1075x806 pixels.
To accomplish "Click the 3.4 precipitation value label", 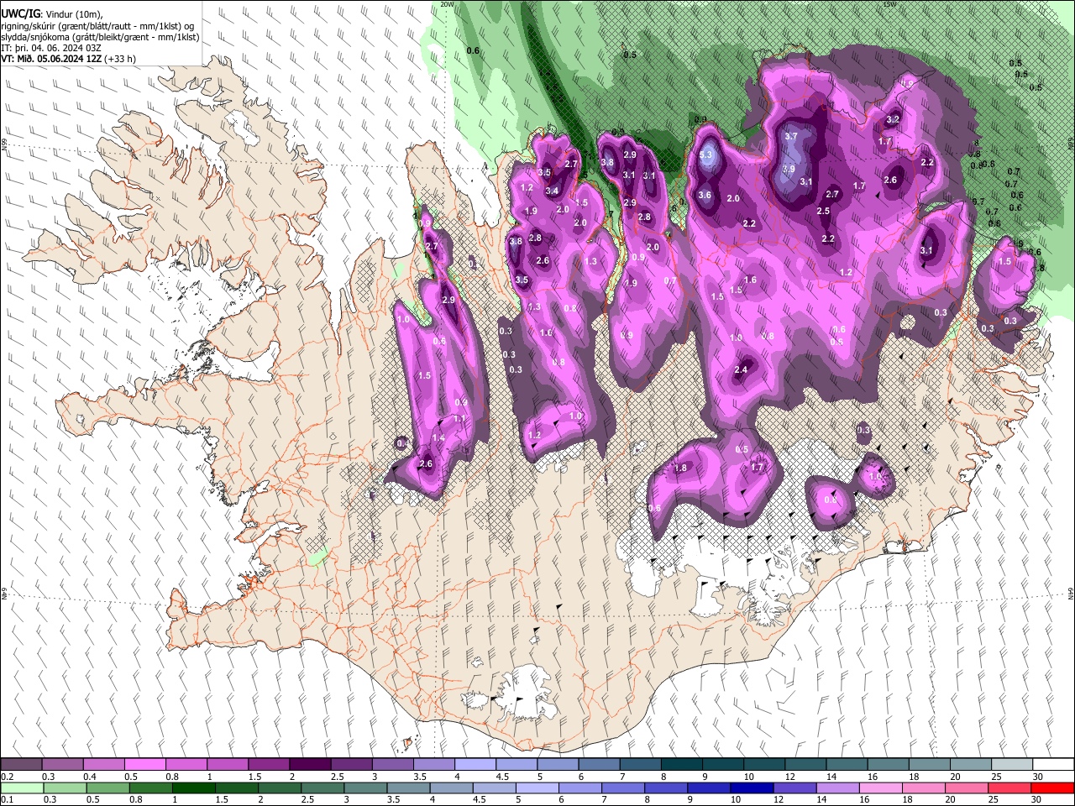I will (x=552, y=191).
